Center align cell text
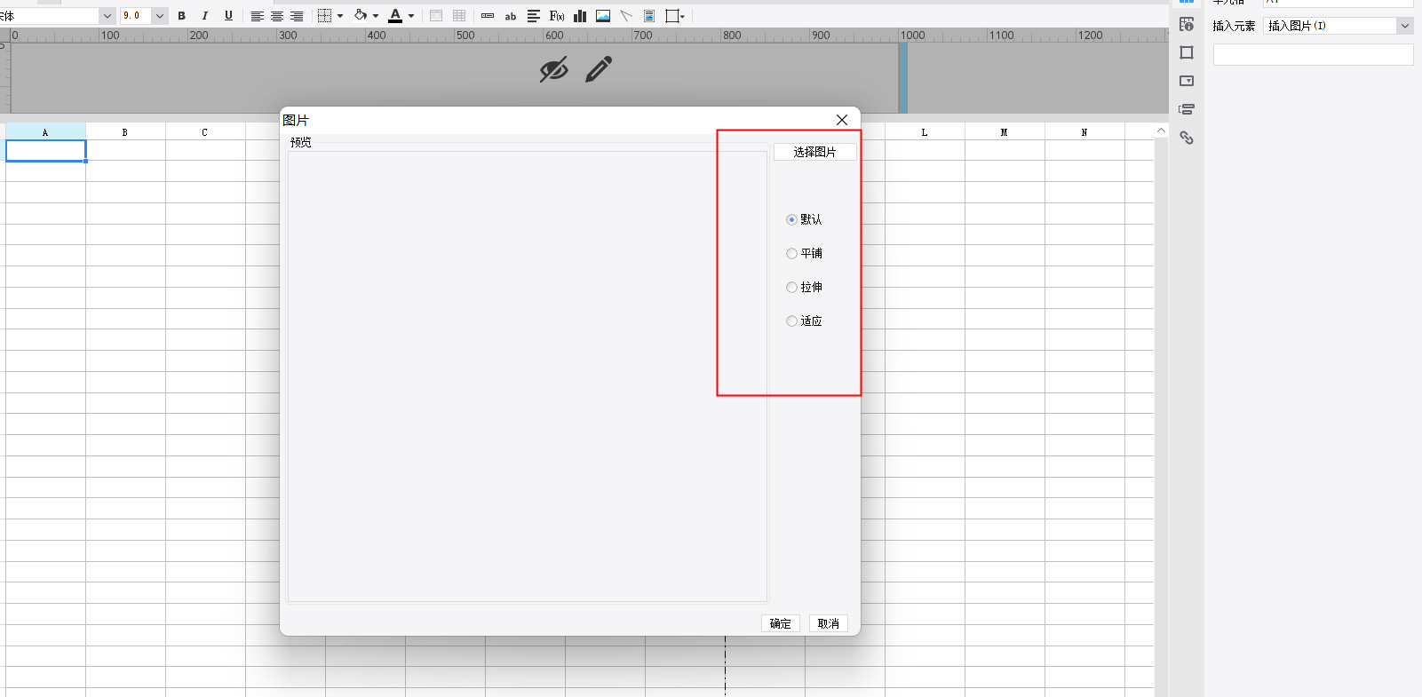Image resolution: width=1422 pixels, height=697 pixels. [x=277, y=16]
